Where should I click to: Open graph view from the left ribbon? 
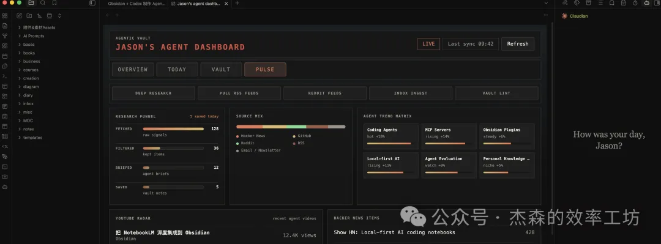5,36
